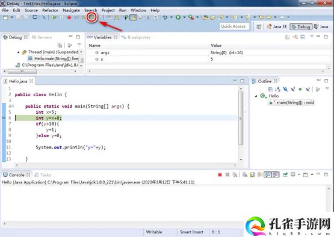The image size is (334, 237).
Task: Switch to the Servers tab
Action: pos(42,37)
